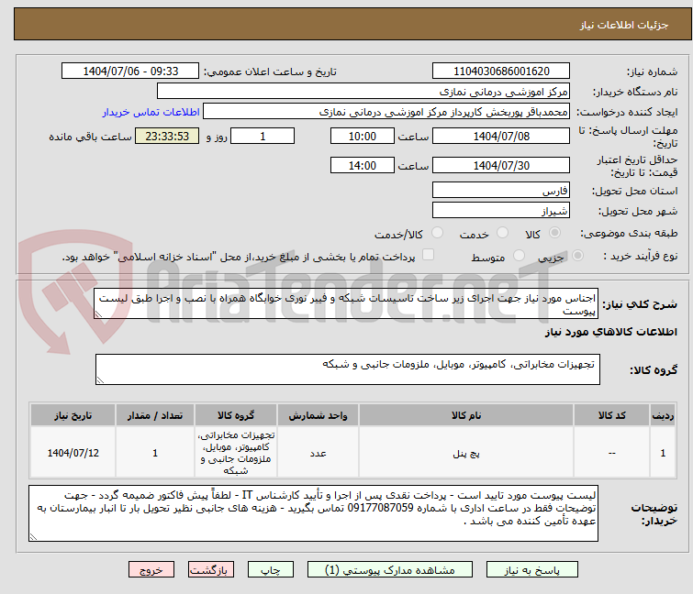Click the توضیحات خریدار notes textarea
693x594 pixels.
[313, 513]
